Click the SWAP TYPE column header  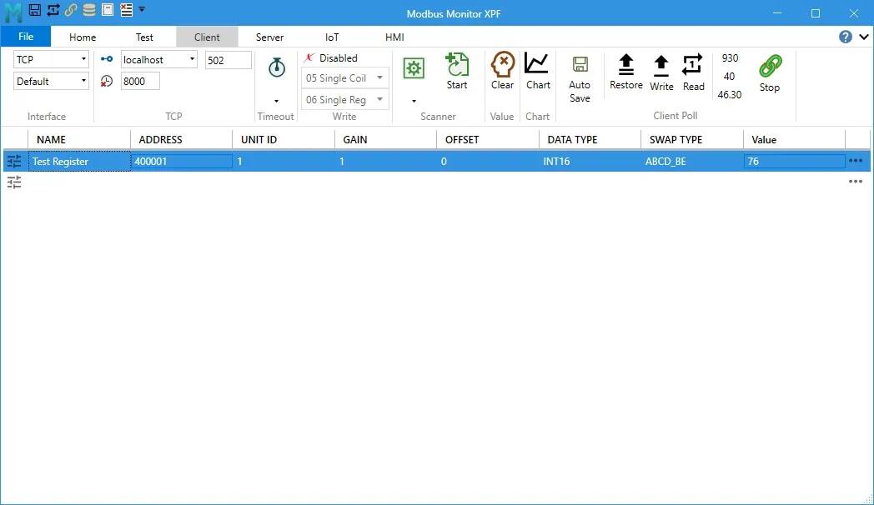tap(691, 139)
